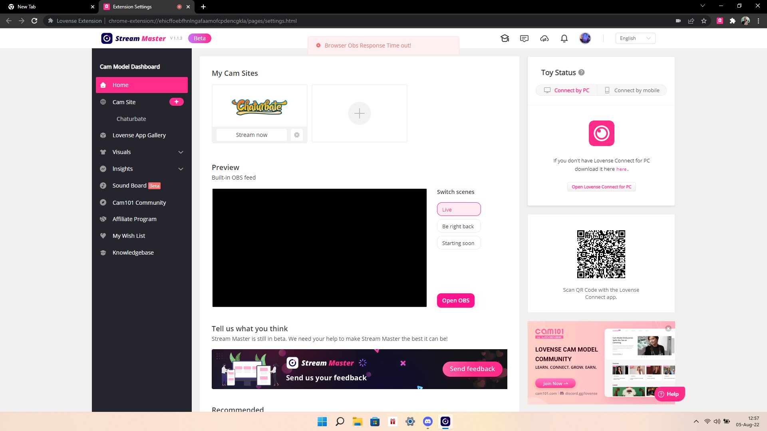
Task: Open Discord from the Windows taskbar
Action: (x=427, y=421)
